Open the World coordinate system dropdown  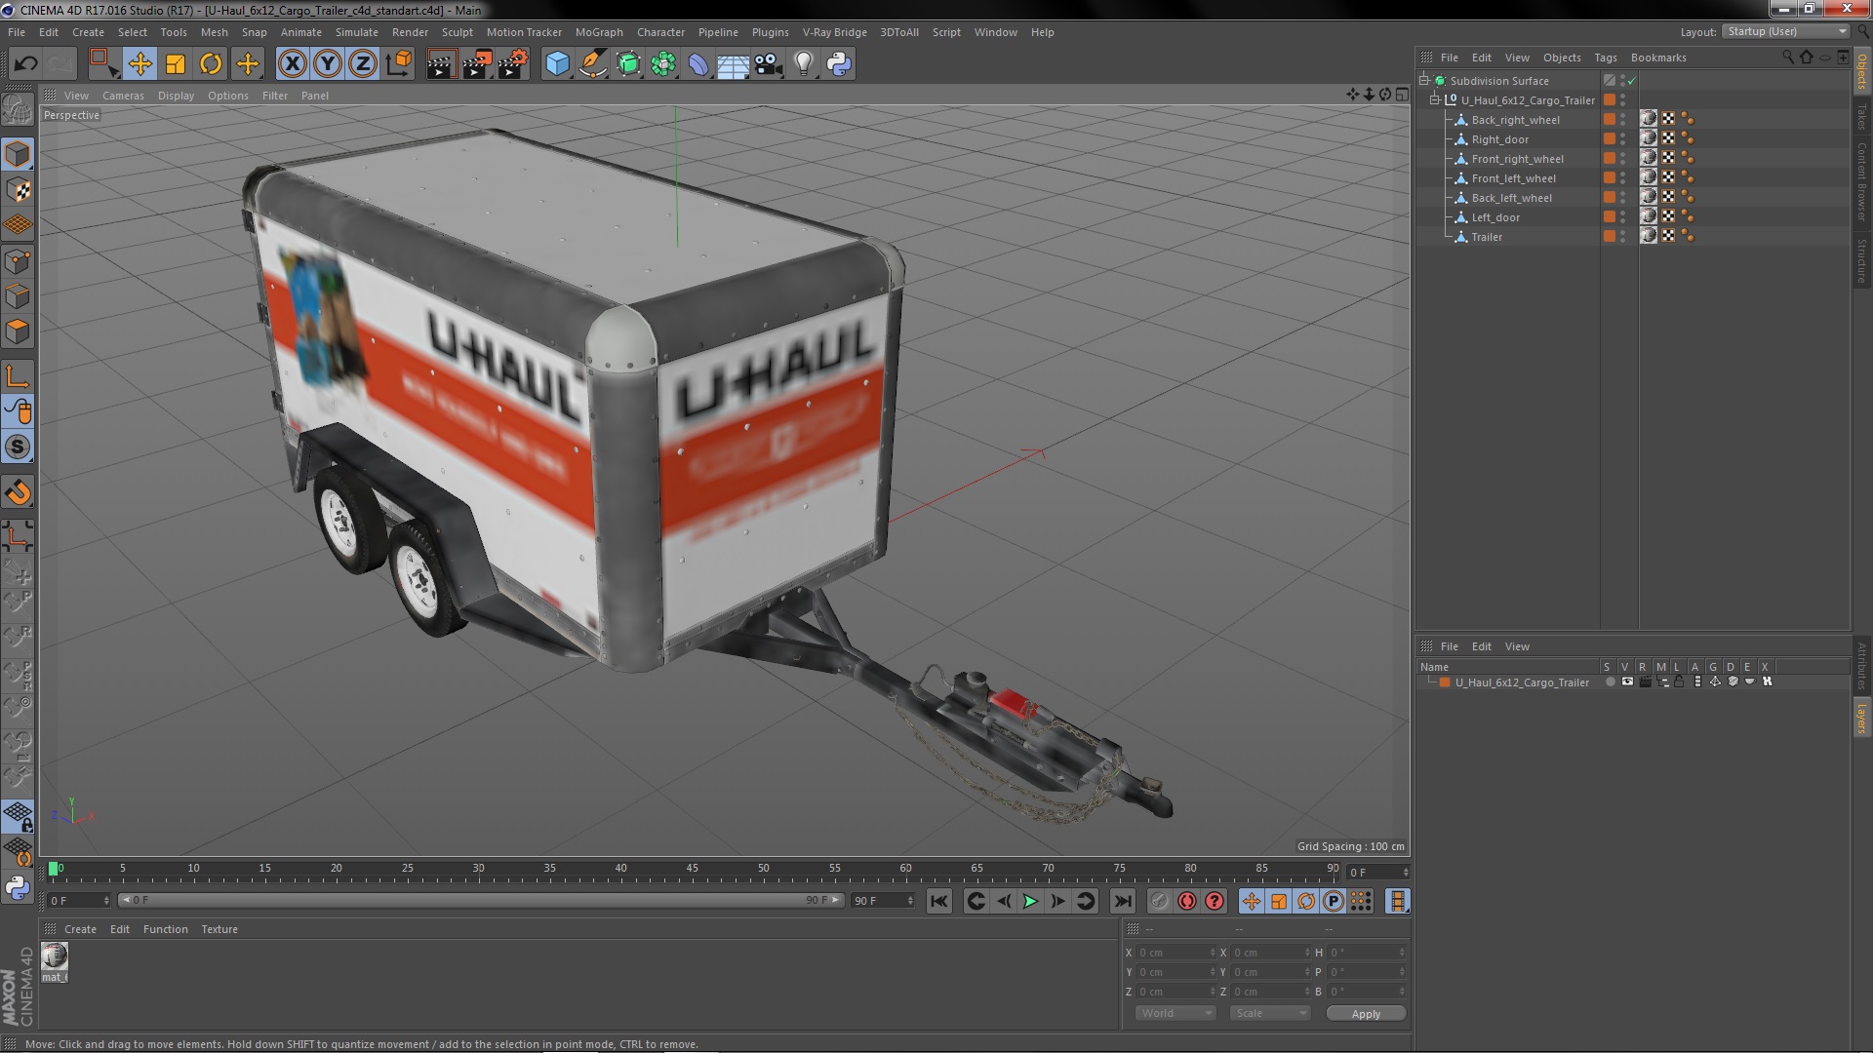click(x=1175, y=1013)
